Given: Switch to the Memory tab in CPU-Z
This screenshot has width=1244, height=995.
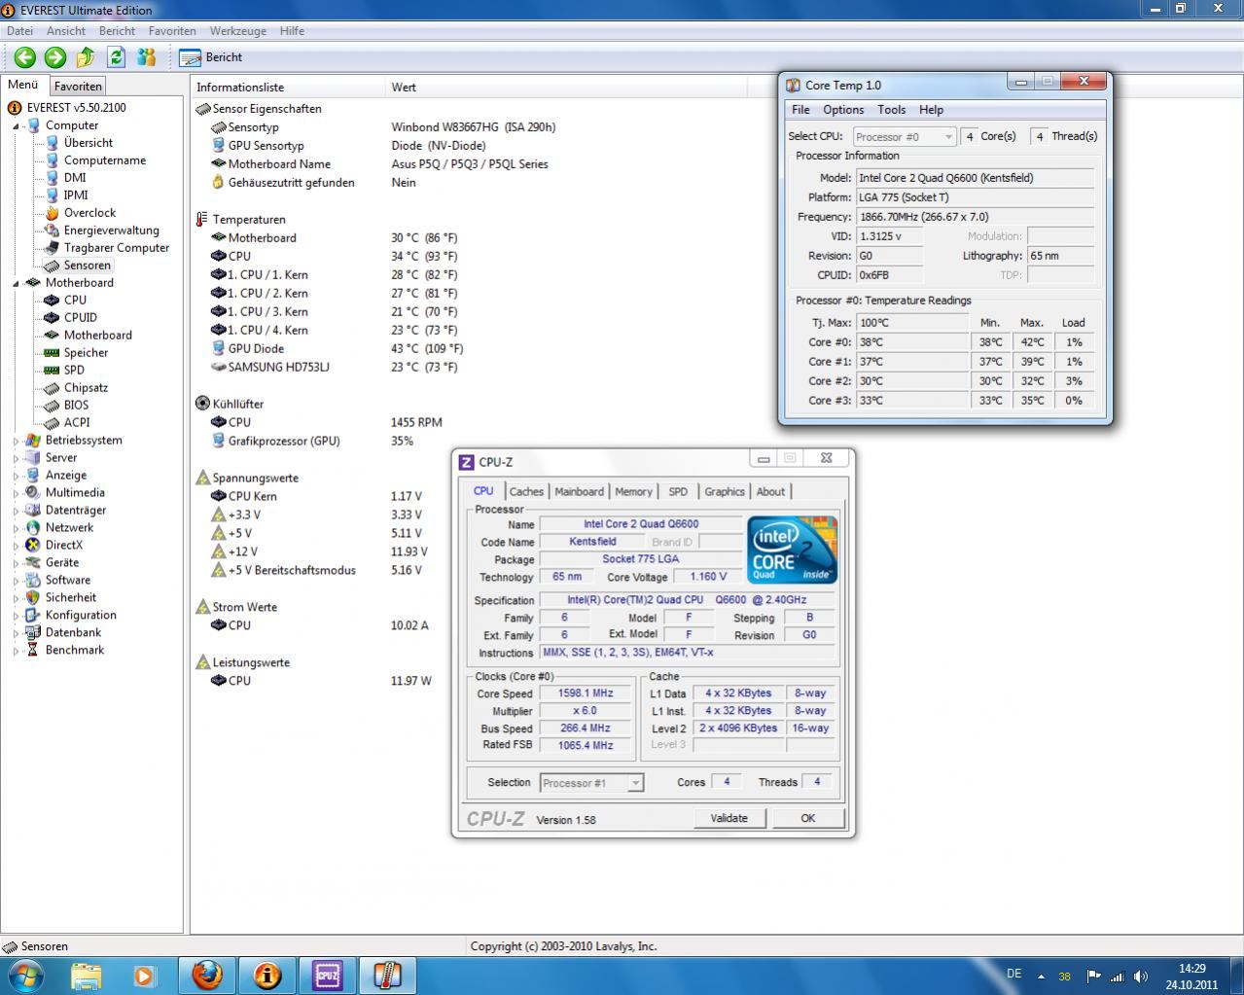Looking at the screenshot, I should point(633,492).
